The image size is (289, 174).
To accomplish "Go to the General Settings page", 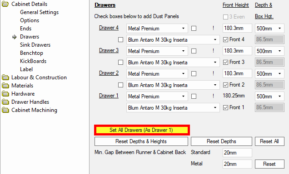I will coord(39,12).
